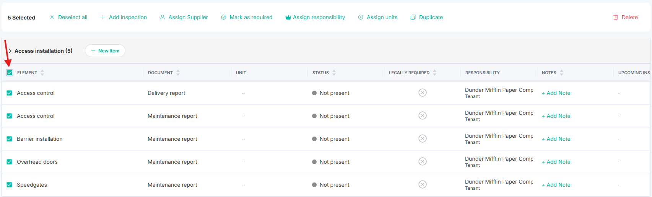Click Add Note for Speedgates row
The height and width of the screenshot is (197, 652).
[x=556, y=185]
